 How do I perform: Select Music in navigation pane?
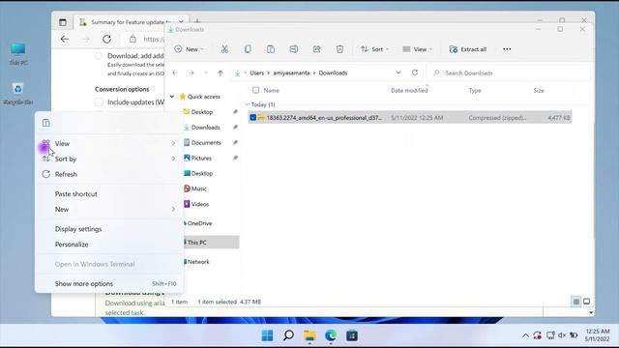tap(199, 189)
